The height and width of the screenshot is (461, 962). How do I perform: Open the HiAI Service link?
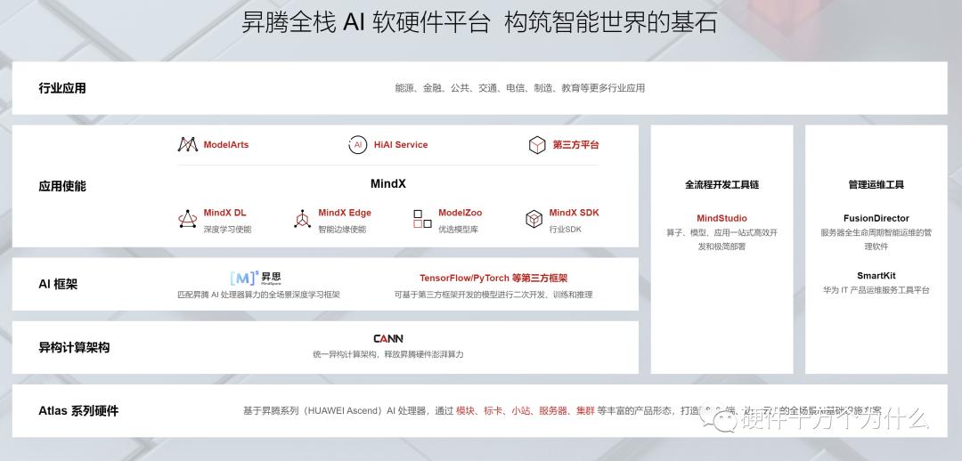401,145
